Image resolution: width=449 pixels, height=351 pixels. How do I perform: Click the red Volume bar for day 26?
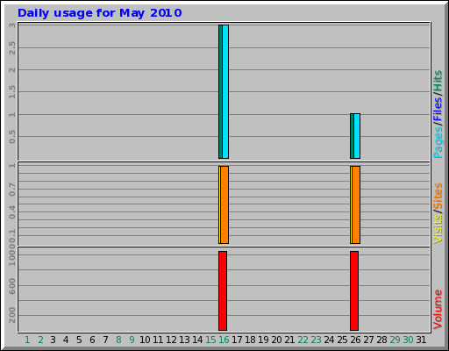(x=354, y=290)
